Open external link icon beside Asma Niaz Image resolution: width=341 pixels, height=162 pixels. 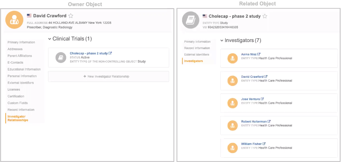pos(259,54)
